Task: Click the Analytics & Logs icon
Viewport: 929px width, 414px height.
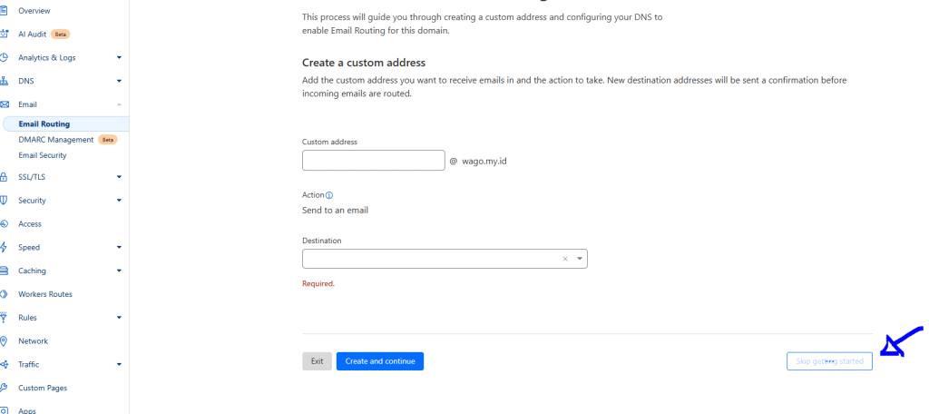Action: coord(5,57)
